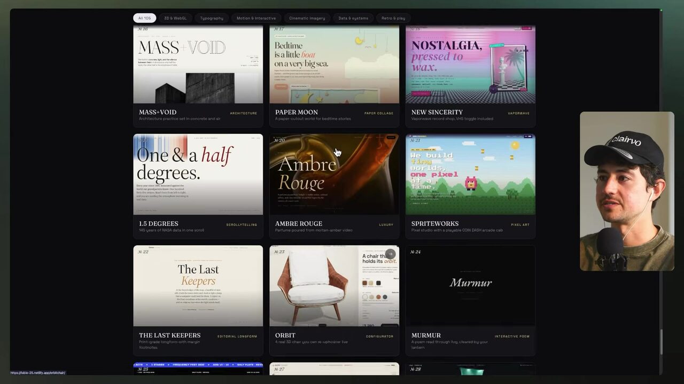Switch to the Typography filter

212,18
